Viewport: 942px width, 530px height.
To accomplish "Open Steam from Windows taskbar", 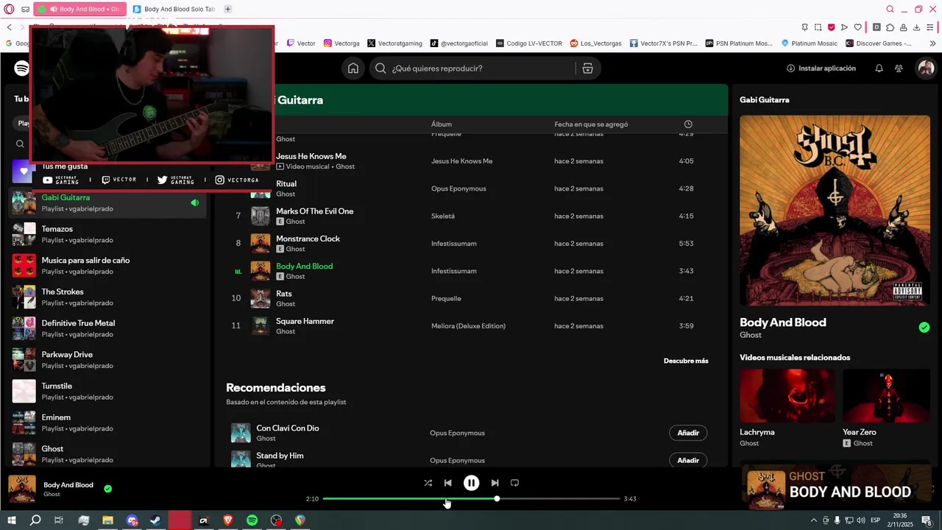I will pyautogui.click(x=156, y=520).
